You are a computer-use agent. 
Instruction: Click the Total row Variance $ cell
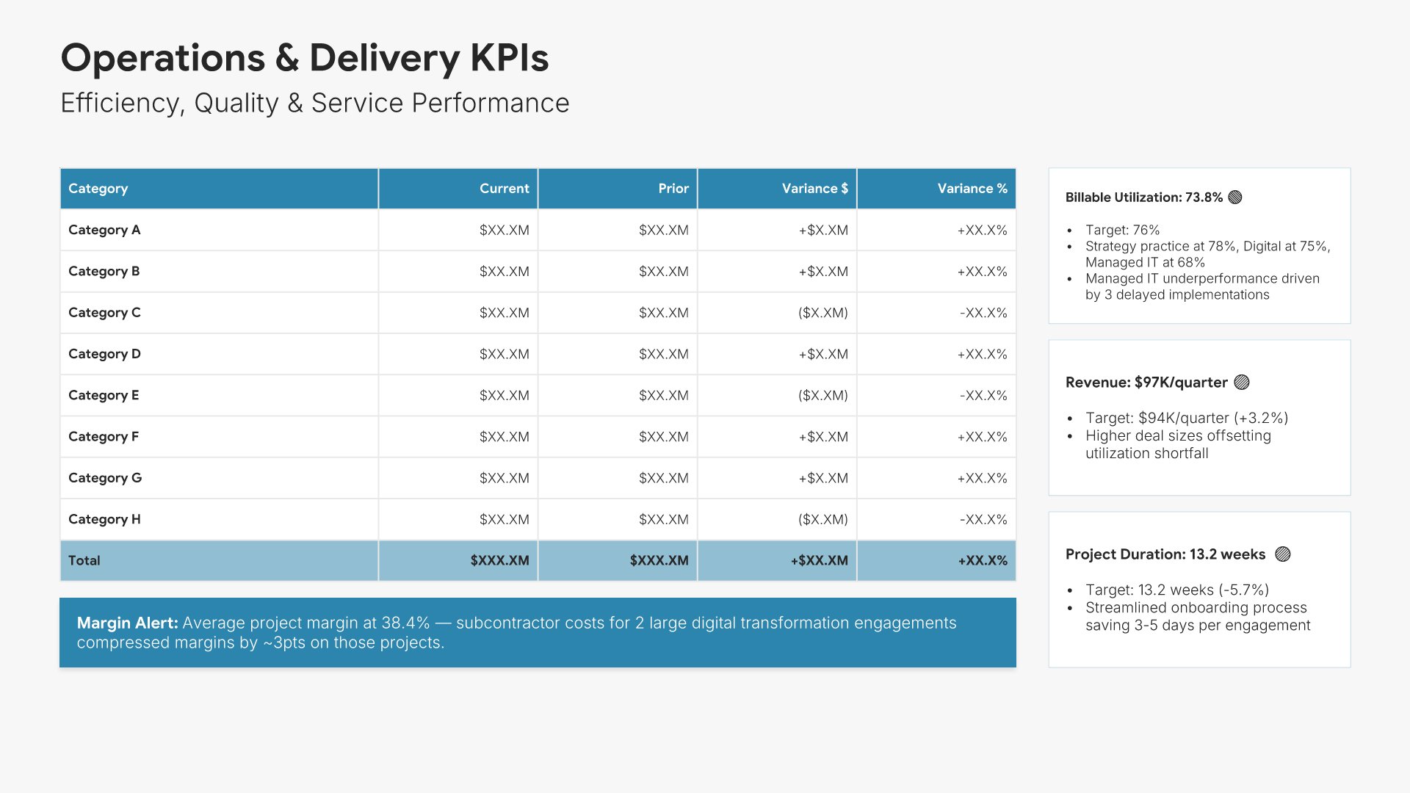pos(819,560)
